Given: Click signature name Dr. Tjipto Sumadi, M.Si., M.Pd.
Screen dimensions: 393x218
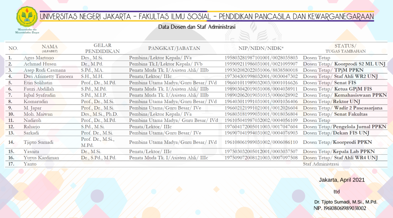Looking at the screenshot, I should 346,202.
